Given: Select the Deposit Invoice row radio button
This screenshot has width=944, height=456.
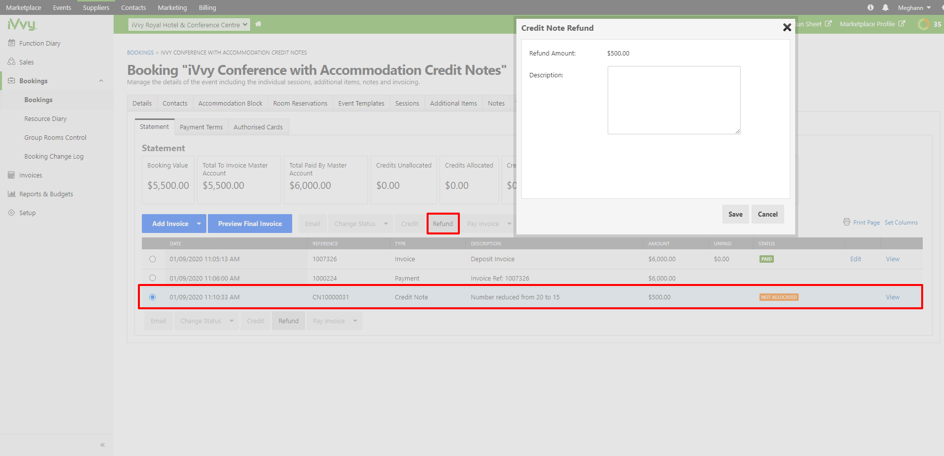Looking at the screenshot, I should point(152,259).
